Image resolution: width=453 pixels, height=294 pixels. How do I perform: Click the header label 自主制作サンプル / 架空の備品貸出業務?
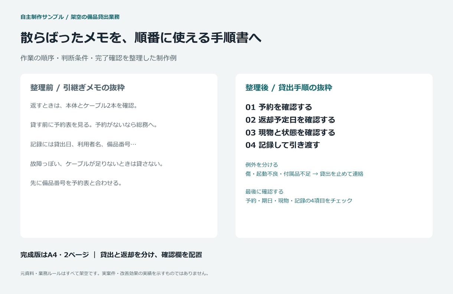(x=70, y=17)
